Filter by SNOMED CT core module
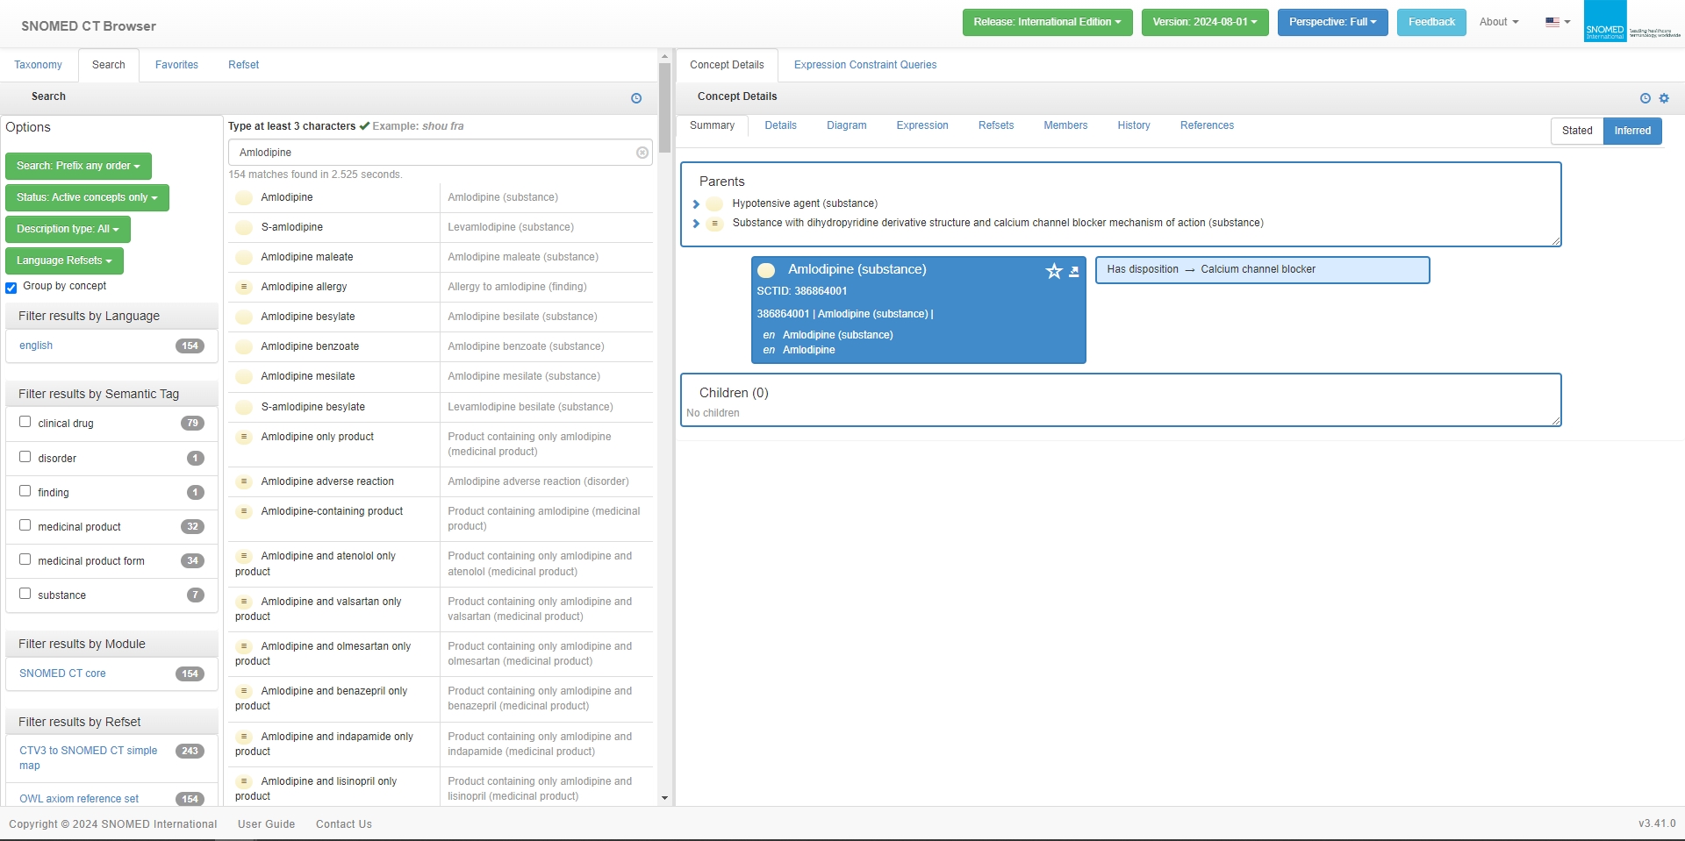This screenshot has height=841, width=1685. (62, 674)
